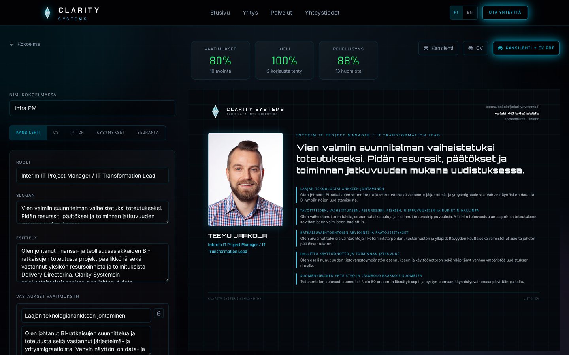Open the Yritys navigation item

[x=250, y=13]
